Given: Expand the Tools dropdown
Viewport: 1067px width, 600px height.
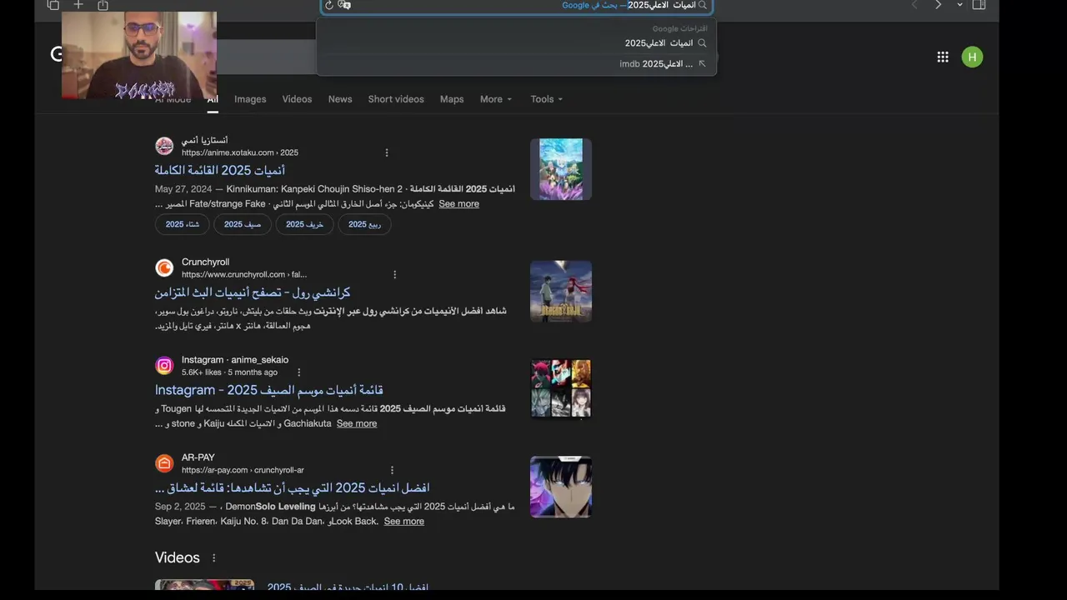Looking at the screenshot, I should pyautogui.click(x=547, y=99).
